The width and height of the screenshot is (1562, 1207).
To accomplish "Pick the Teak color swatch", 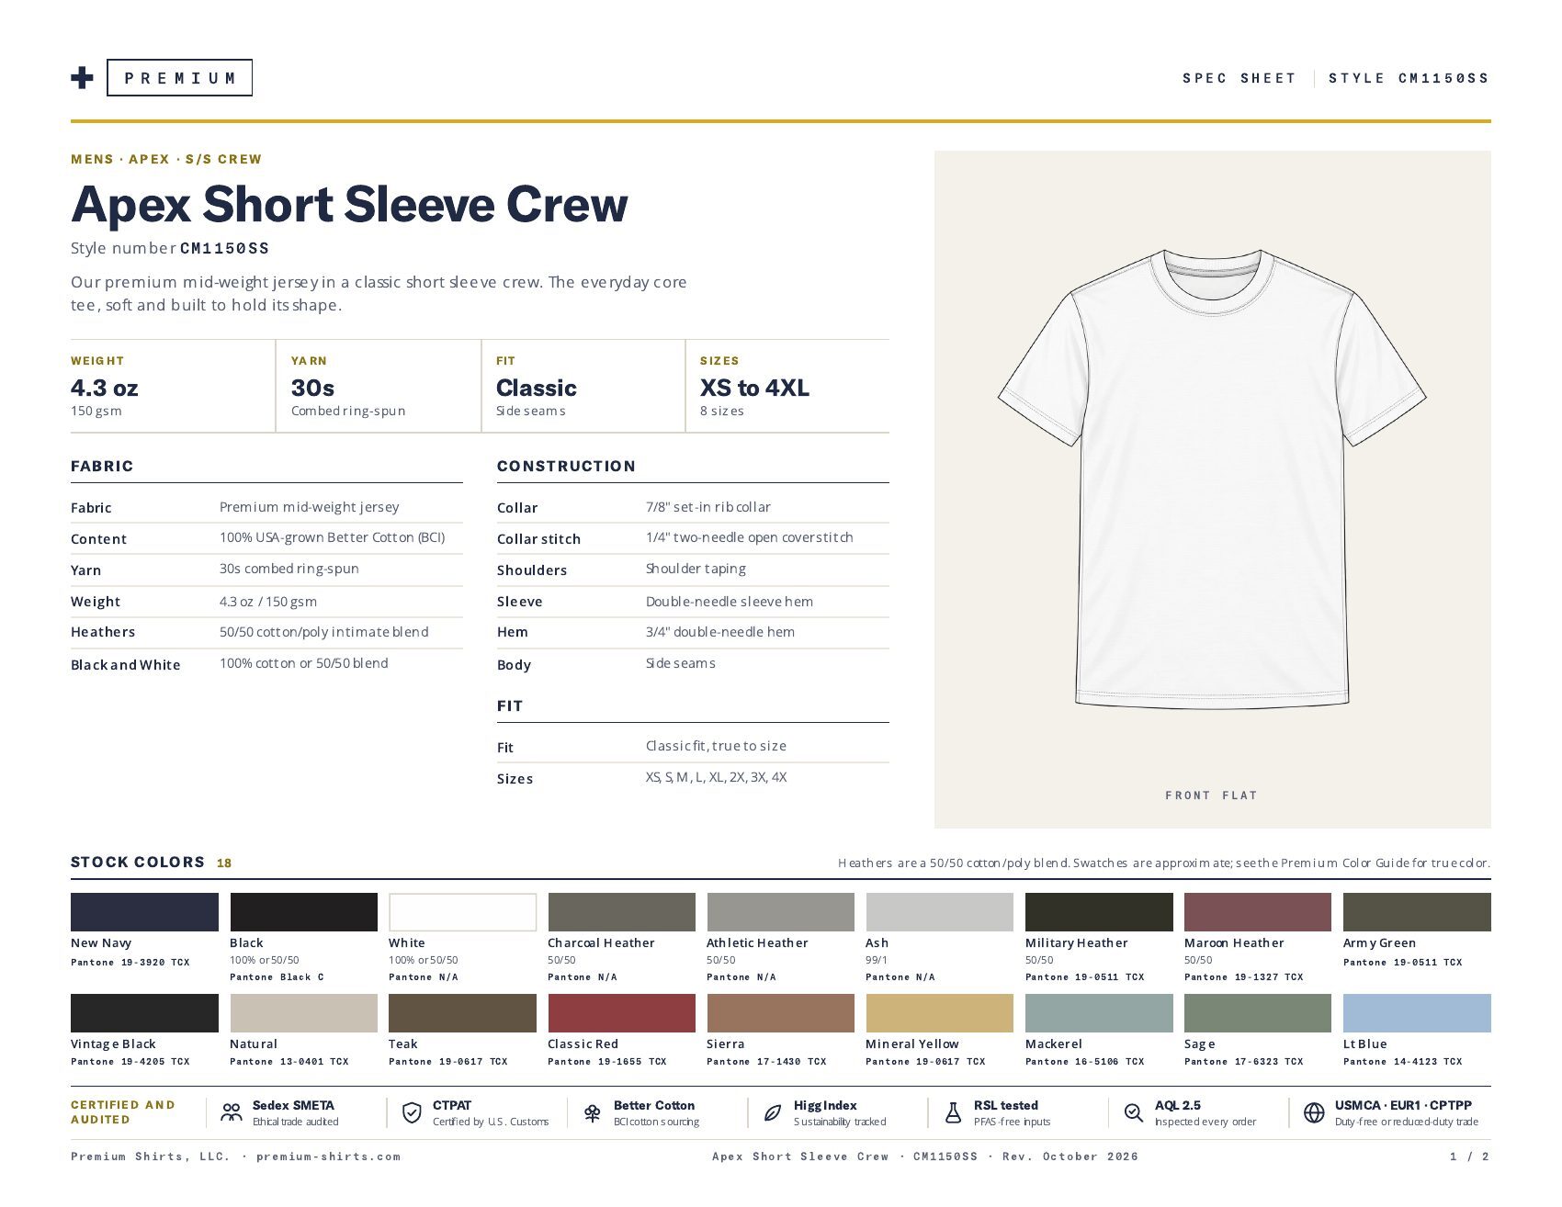I will click(x=462, y=1013).
